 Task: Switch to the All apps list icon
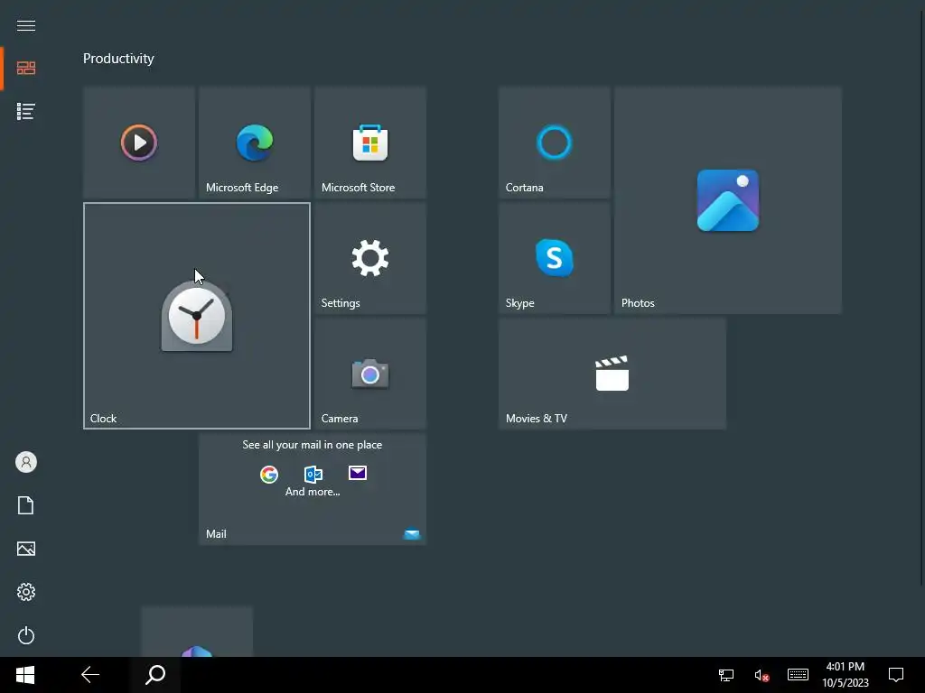(x=26, y=111)
